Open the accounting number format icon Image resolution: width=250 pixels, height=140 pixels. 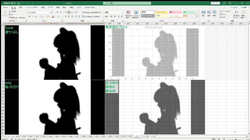[x=106, y=17]
